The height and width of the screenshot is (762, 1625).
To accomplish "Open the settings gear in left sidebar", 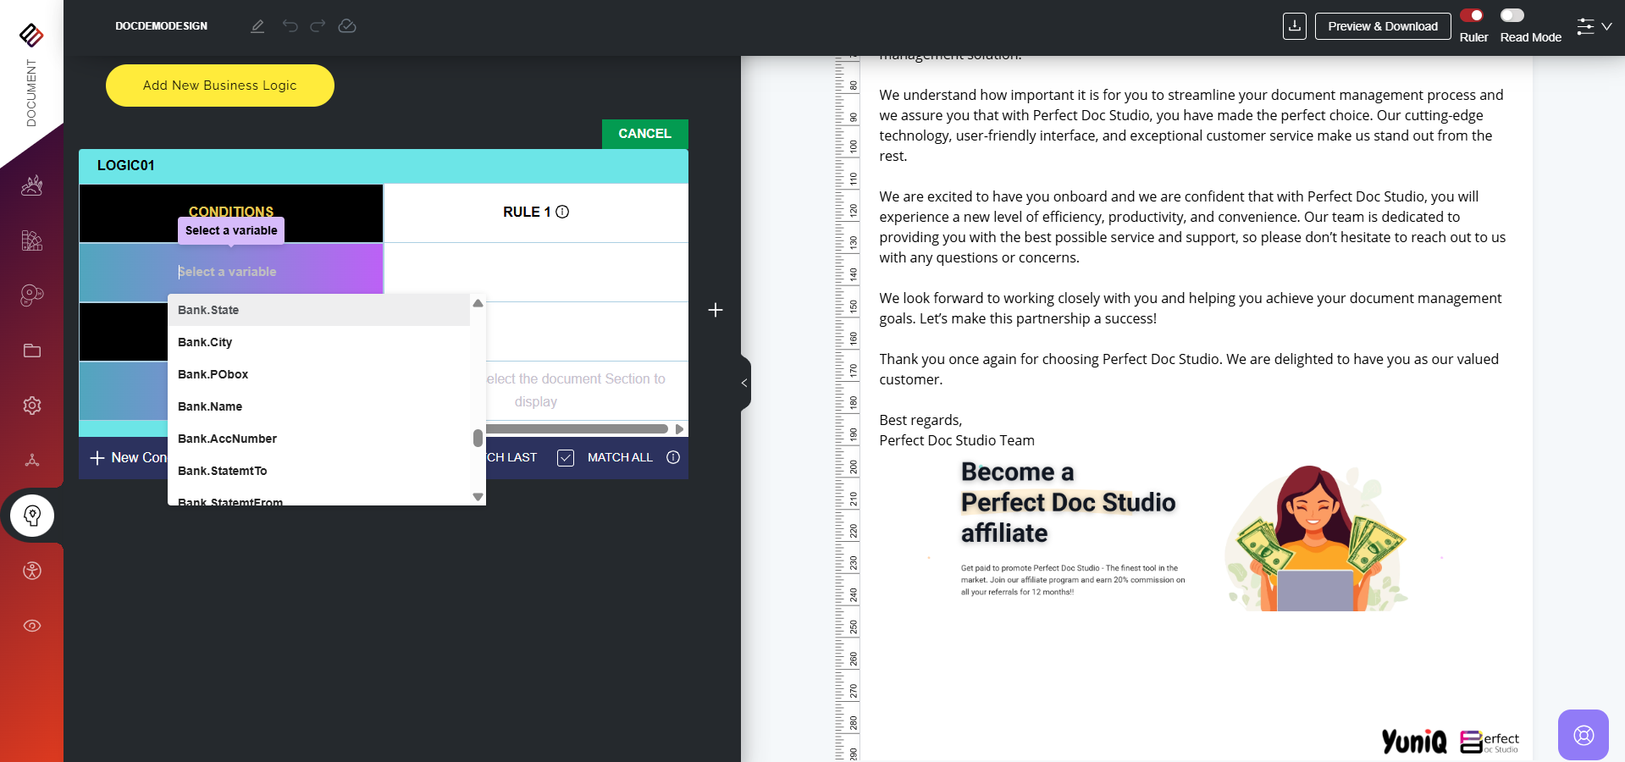I will coord(32,406).
